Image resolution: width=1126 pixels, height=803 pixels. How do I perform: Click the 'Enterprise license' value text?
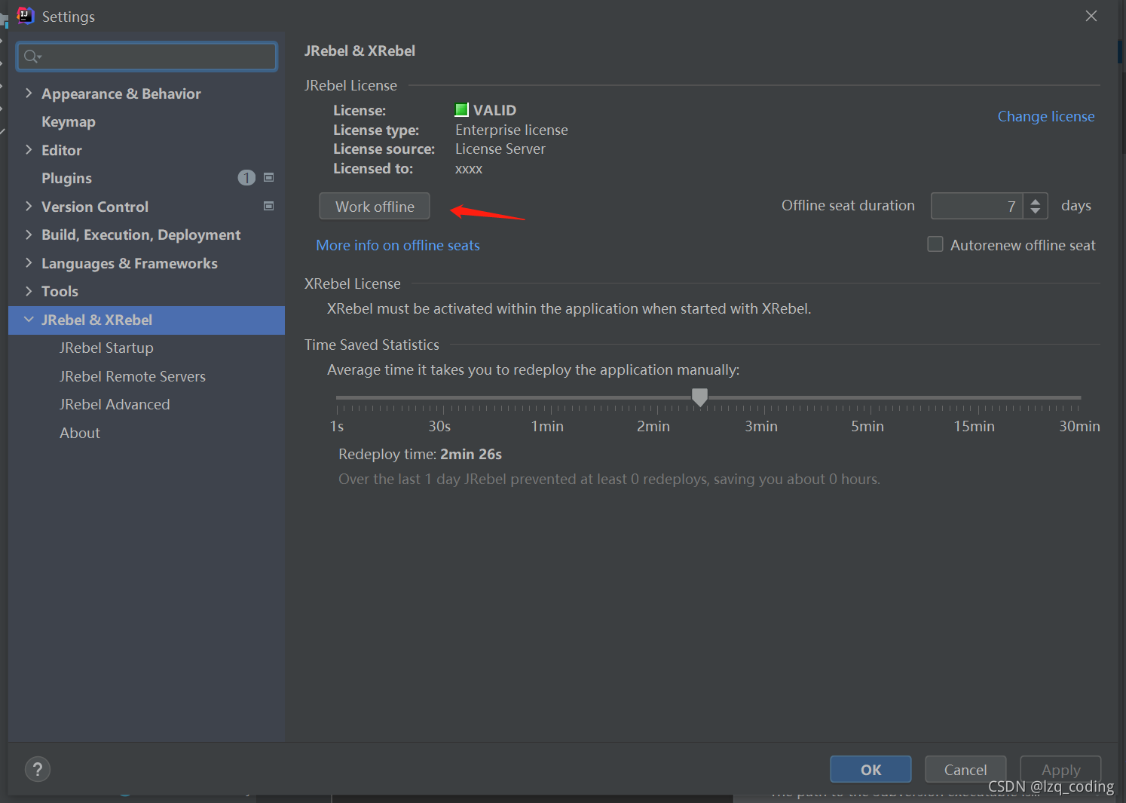pyautogui.click(x=512, y=130)
